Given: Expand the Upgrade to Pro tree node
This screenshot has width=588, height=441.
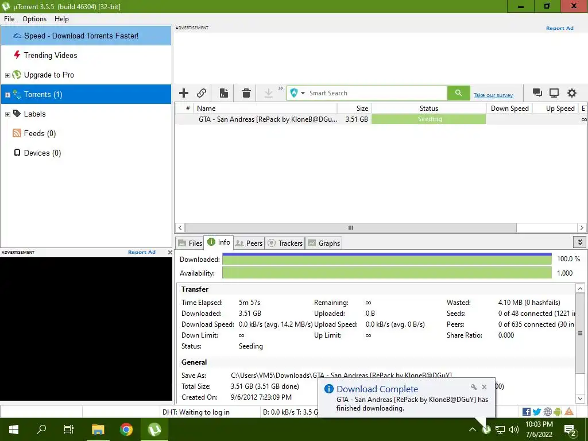Looking at the screenshot, I should point(7,75).
